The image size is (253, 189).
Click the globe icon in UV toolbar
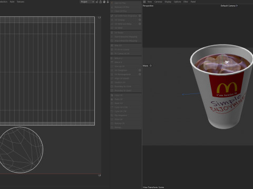(x=104, y=2)
